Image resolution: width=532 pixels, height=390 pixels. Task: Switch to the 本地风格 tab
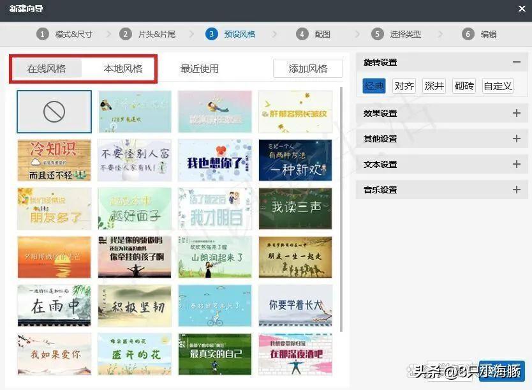[123, 68]
